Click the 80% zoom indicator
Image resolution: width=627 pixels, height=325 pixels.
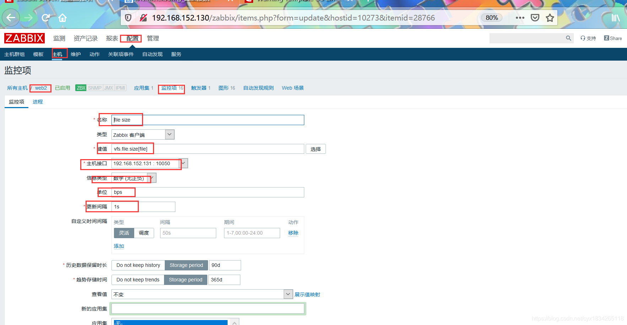point(492,18)
